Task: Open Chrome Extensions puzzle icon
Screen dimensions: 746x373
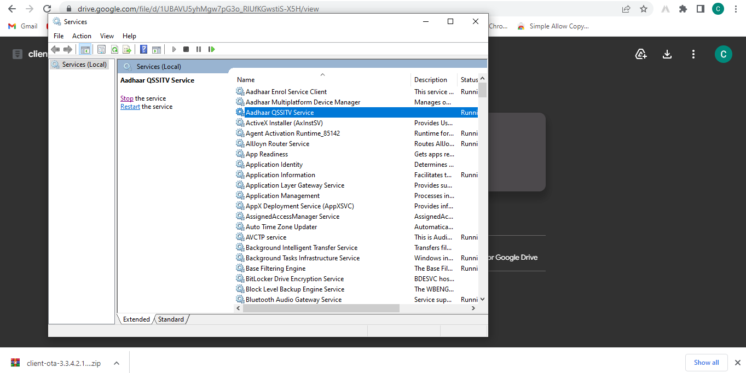Action: tap(683, 9)
